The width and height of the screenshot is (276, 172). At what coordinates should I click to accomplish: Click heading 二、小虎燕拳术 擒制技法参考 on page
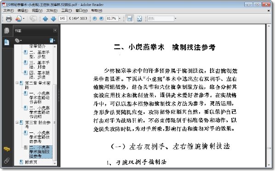165,47
